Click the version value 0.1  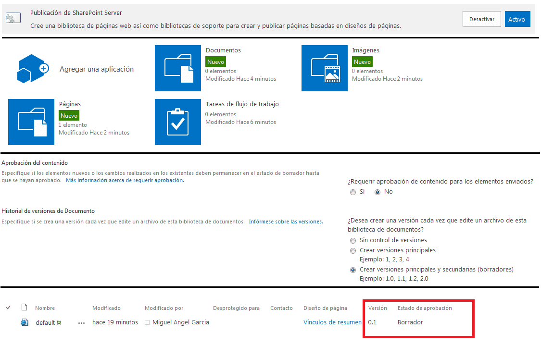click(372, 322)
